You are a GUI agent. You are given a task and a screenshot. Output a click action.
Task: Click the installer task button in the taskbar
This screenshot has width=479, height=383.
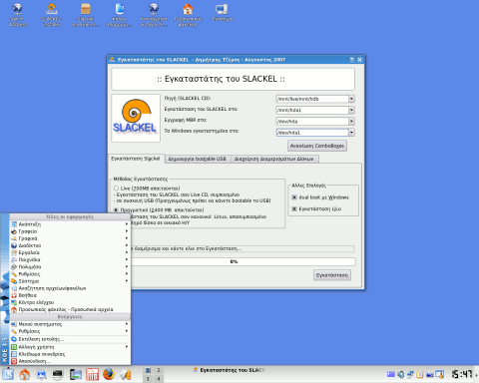point(229,370)
